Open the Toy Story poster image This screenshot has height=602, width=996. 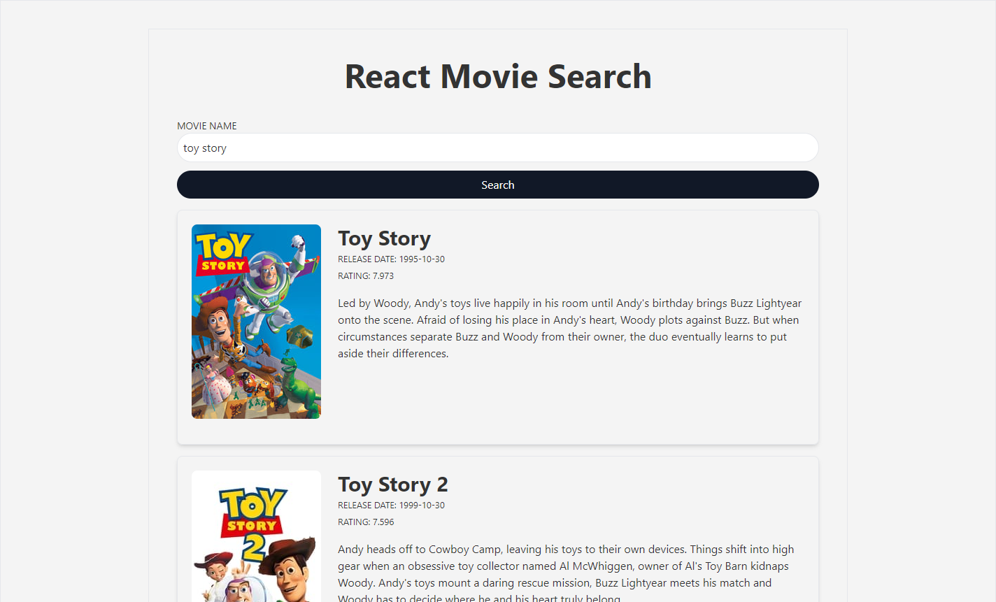click(256, 322)
